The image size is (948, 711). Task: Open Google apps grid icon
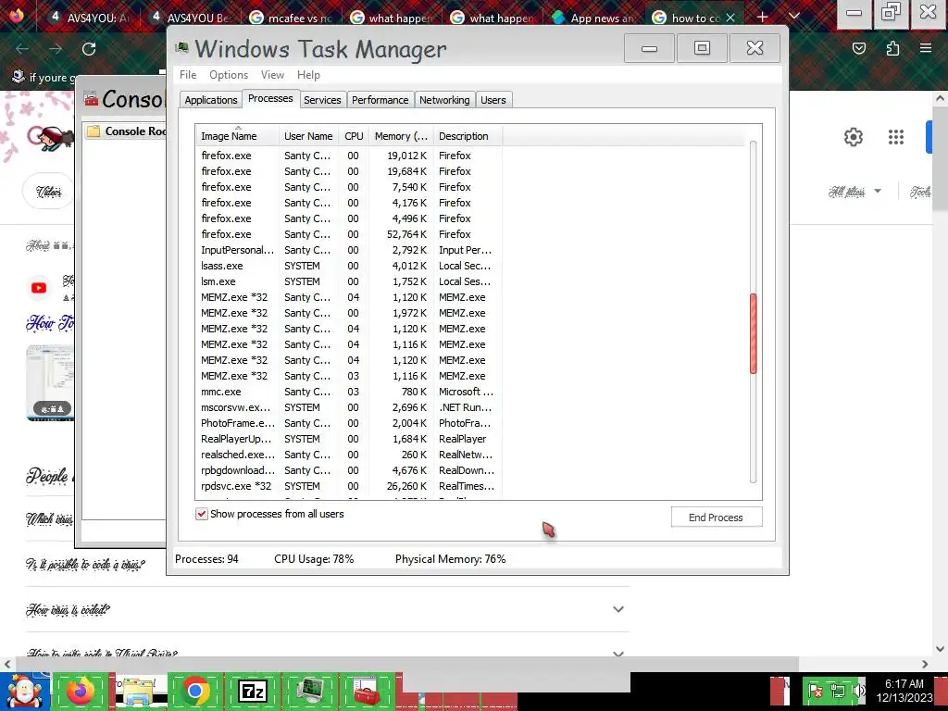pos(896,137)
